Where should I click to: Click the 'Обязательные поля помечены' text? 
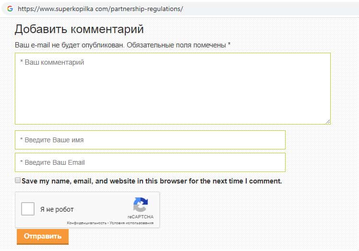pyautogui.click(x=177, y=45)
